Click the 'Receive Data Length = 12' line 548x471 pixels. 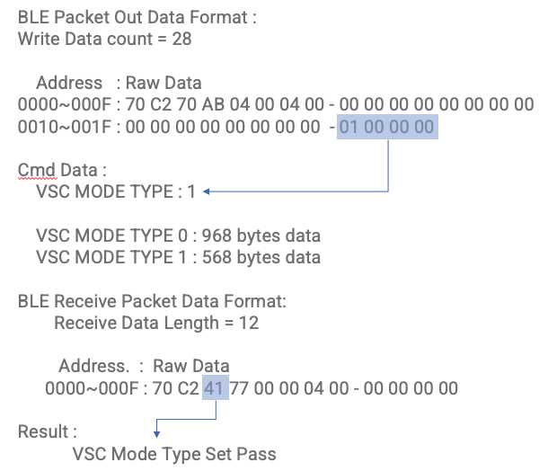pyautogui.click(x=156, y=323)
